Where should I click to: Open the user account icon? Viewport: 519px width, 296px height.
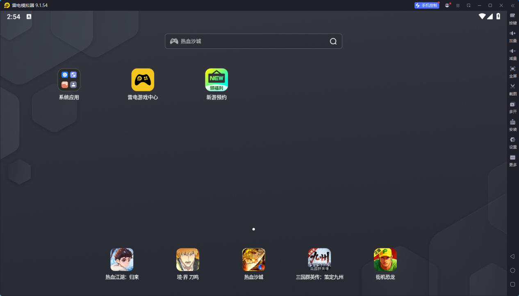point(447,5)
